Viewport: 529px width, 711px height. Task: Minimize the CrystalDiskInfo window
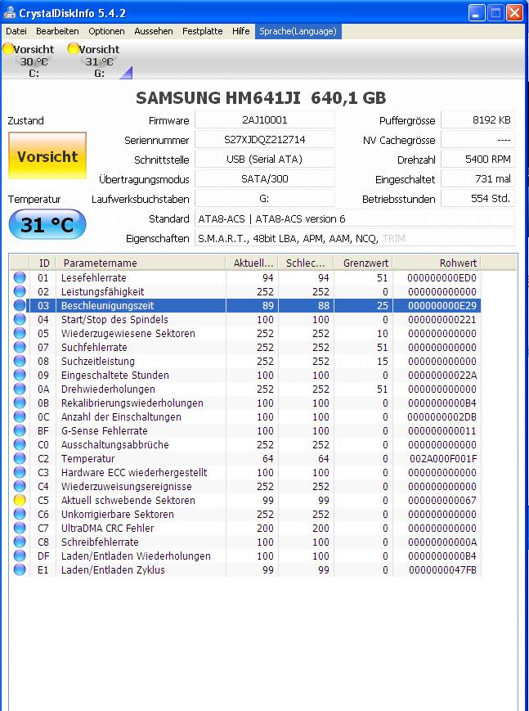tap(476, 13)
